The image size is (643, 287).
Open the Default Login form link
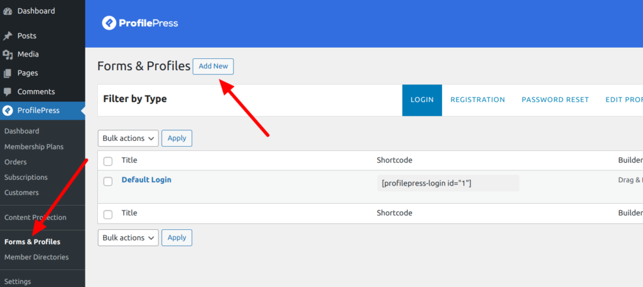click(x=146, y=180)
